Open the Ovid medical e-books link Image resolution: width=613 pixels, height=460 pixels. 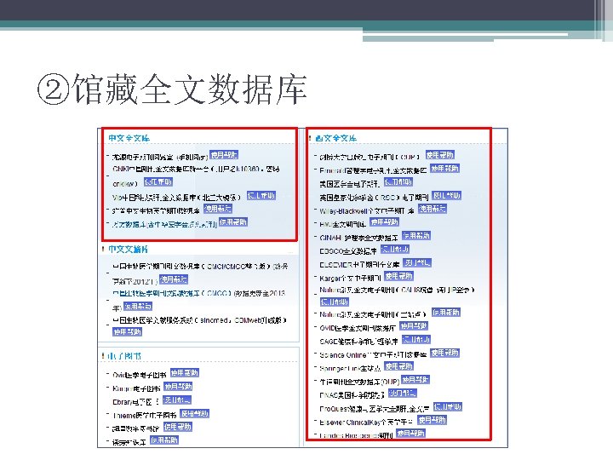click(140, 375)
